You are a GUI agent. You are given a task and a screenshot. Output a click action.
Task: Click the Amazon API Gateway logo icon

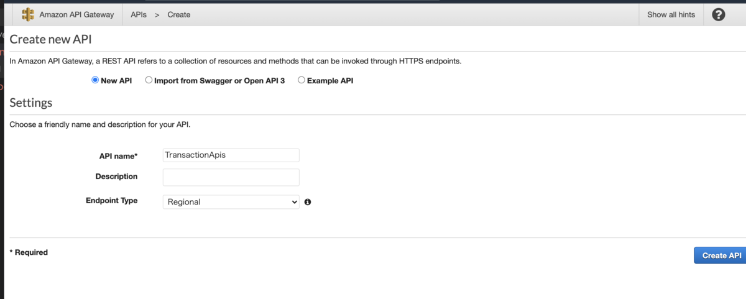tap(28, 14)
